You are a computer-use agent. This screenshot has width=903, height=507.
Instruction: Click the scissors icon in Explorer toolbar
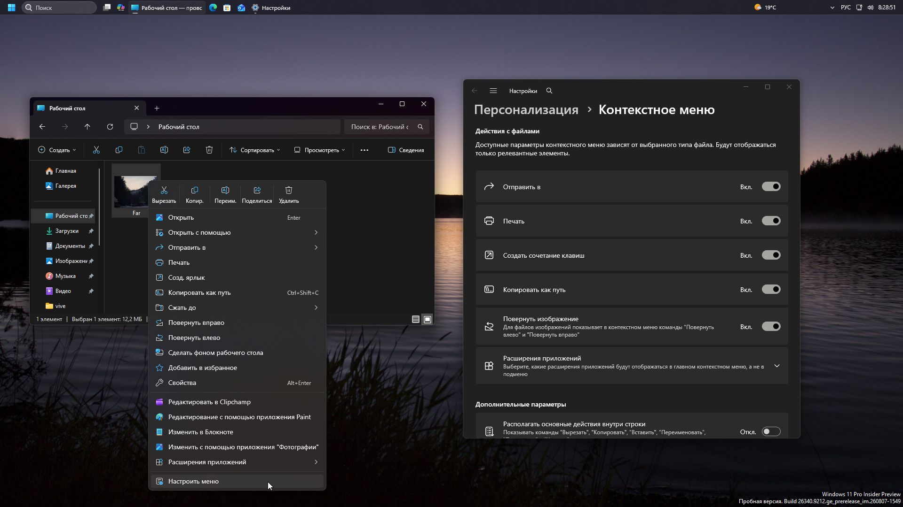point(96,150)
